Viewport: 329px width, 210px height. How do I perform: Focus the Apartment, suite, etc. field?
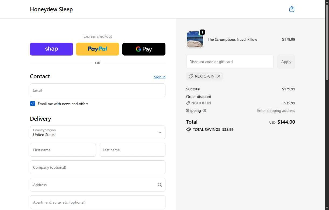click(x=98, y=202)
